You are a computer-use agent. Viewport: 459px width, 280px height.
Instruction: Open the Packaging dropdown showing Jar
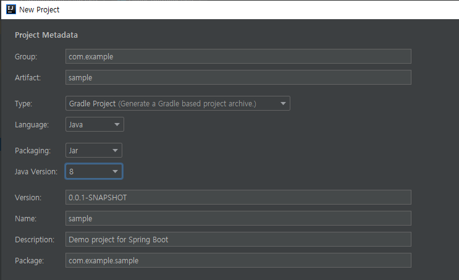pos(94,151)
